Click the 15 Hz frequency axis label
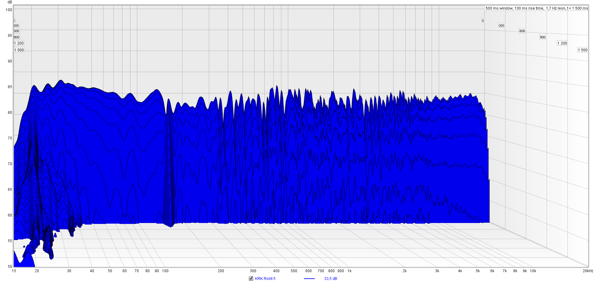This screenshot has width=595, height=283. 14,271
